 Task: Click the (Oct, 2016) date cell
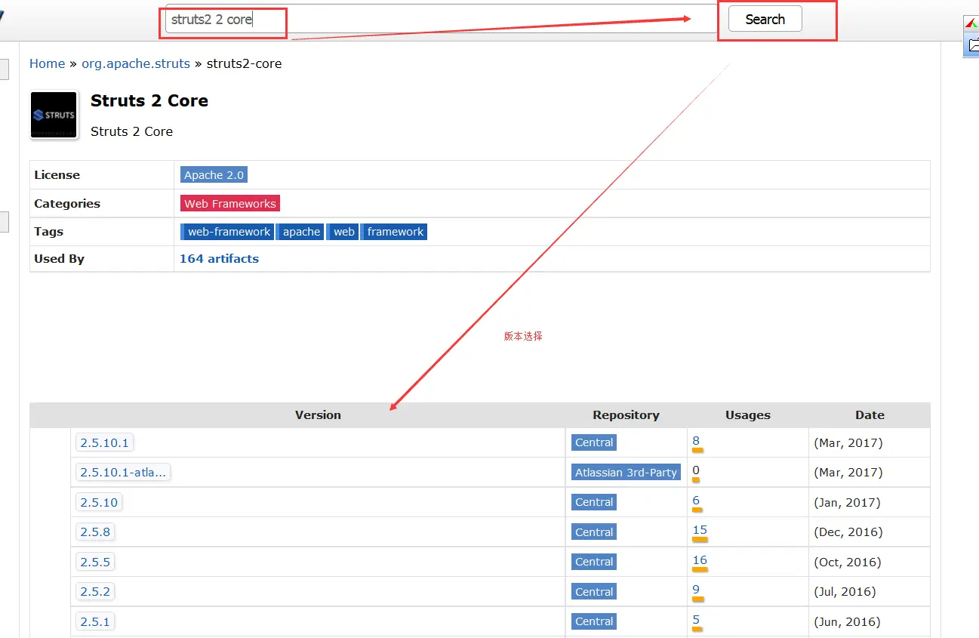[x=847, y=562]
